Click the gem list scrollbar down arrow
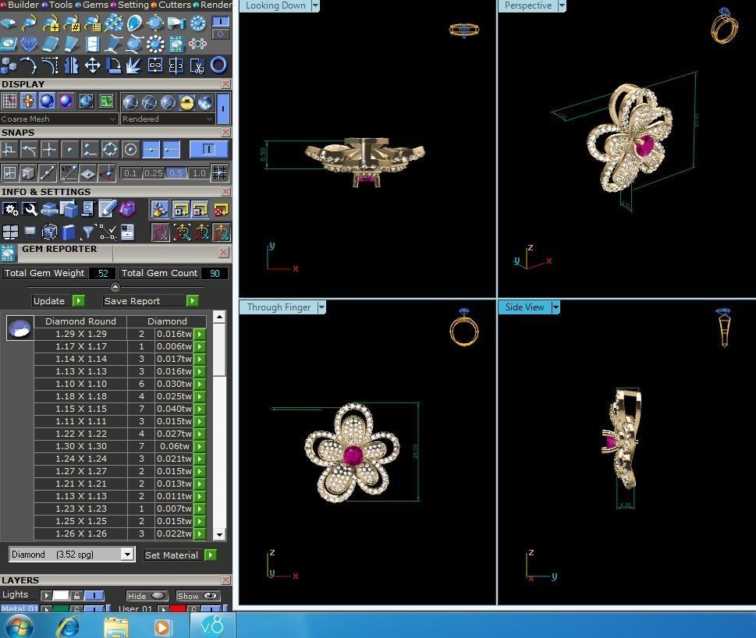The image size is (756, 638). click(x=219, y=534)
